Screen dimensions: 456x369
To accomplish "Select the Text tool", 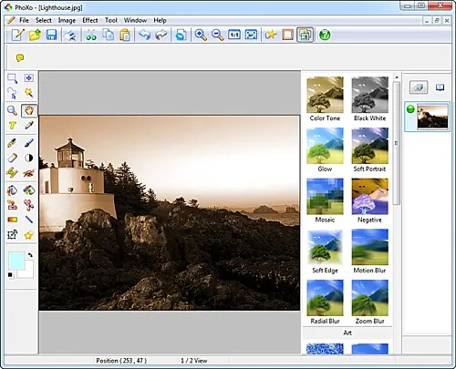I will click(12, 125).
